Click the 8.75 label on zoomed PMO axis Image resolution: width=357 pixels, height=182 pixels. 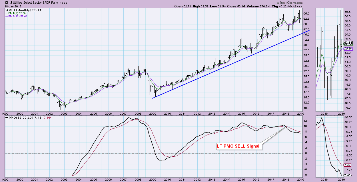pos(349,151)
